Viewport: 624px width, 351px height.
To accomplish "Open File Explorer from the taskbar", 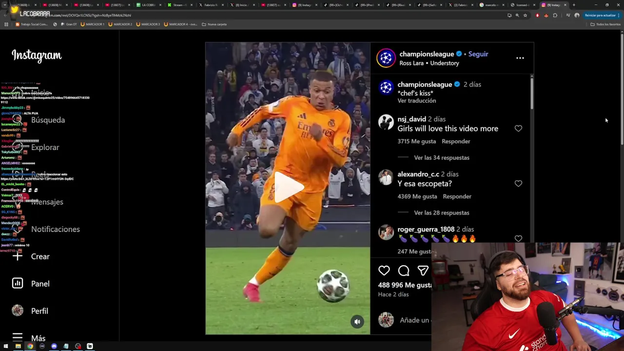I will pyautogui.click(x=18, y=346).
